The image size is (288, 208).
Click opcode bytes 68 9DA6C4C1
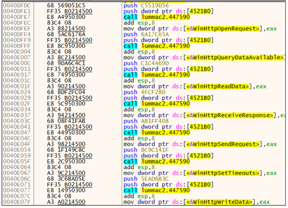pyautogui.click(x=66, y=63)
